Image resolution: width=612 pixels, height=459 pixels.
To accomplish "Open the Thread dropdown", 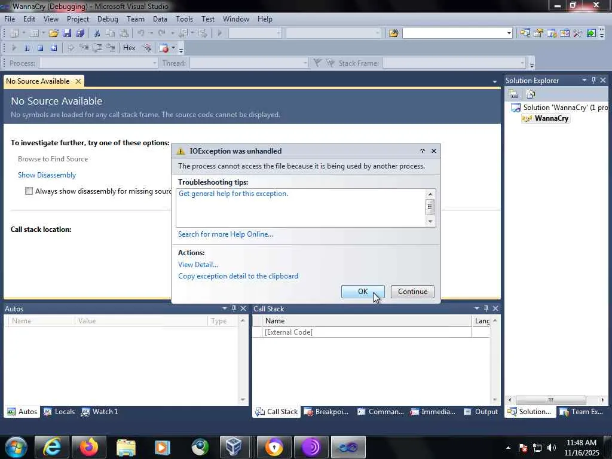I will 305,63.
